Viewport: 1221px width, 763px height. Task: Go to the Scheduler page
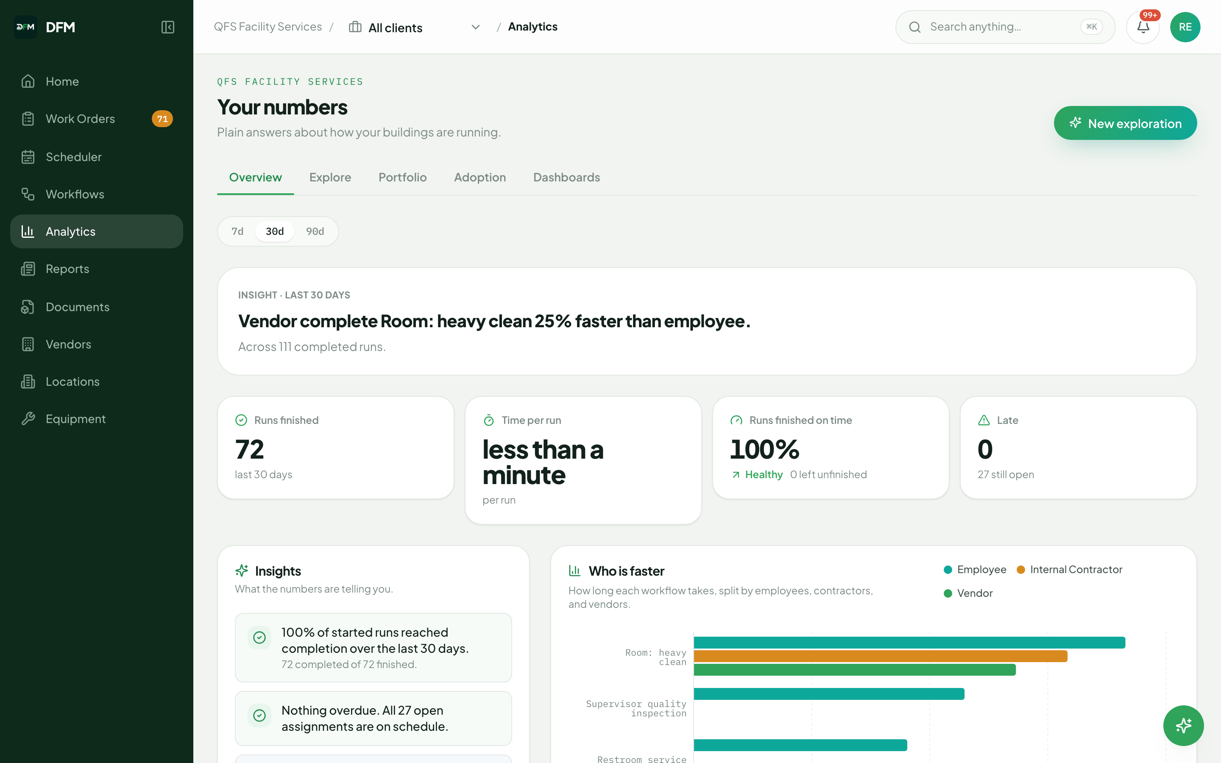coord(96,157)
